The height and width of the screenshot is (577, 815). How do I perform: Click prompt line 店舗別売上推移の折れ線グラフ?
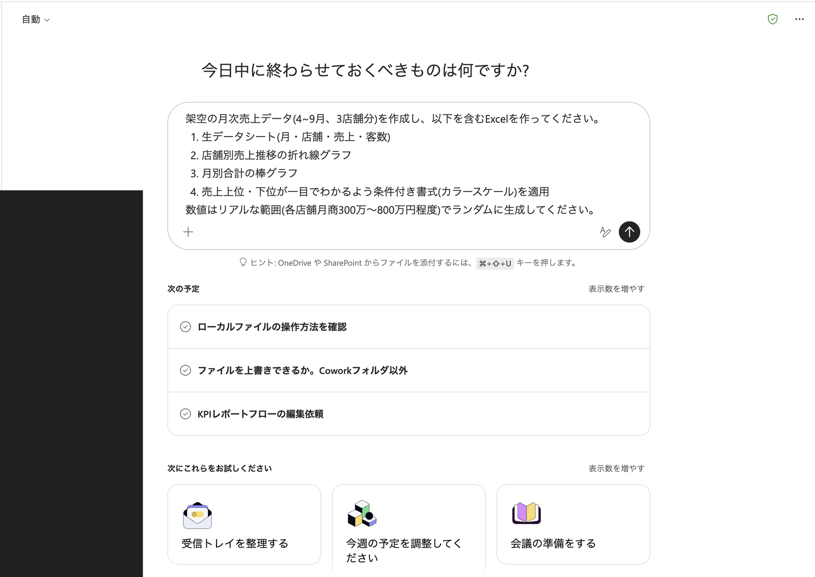click(277, 155)
